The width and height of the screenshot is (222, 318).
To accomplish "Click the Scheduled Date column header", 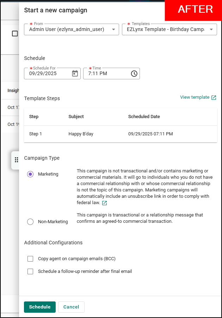I will coord(144,117).
